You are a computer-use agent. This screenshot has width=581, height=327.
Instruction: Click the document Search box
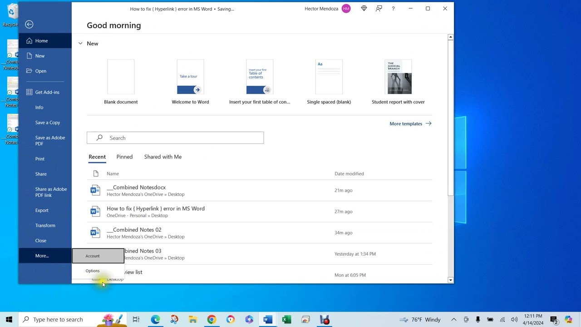pos(175,138)
